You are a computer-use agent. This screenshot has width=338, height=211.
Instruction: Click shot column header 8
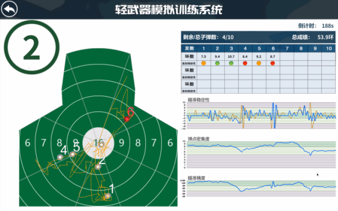301,48
